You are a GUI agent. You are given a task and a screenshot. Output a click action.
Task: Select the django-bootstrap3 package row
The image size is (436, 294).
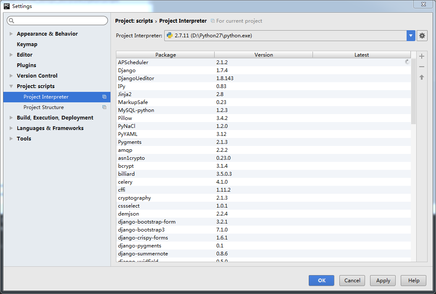[263, 229]
